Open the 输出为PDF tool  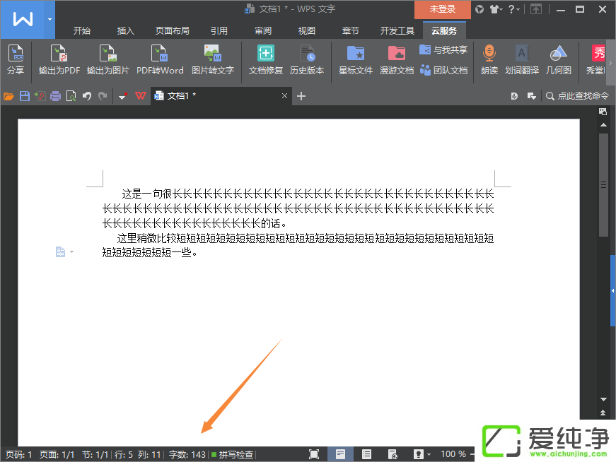click(x=59, y=60)
